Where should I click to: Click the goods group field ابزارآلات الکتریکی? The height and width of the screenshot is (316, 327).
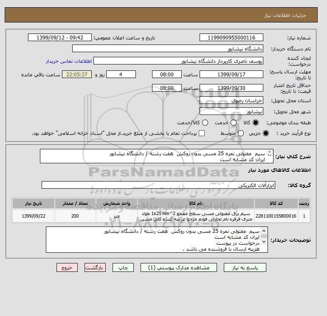[158, 185]
